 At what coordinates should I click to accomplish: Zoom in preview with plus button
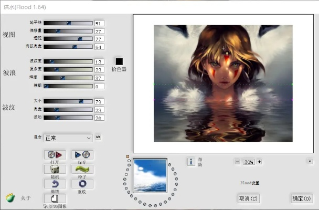pos(259,162)
